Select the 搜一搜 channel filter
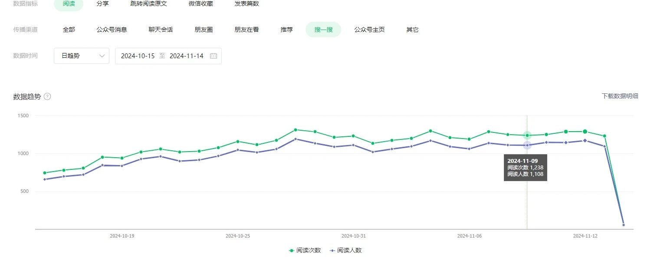The height and width of the screenshot is (258, 654). coord(323,30)
